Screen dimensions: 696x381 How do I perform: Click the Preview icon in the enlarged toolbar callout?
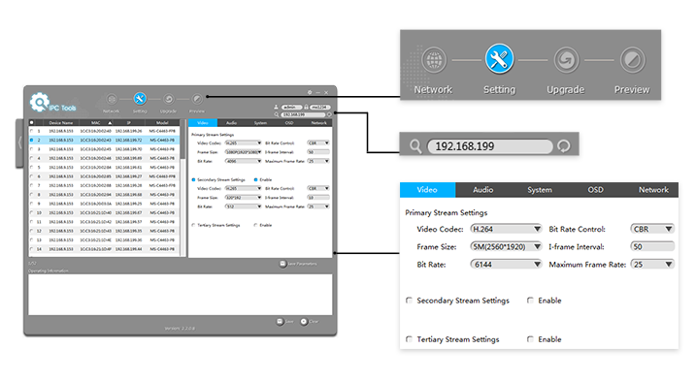632,60
